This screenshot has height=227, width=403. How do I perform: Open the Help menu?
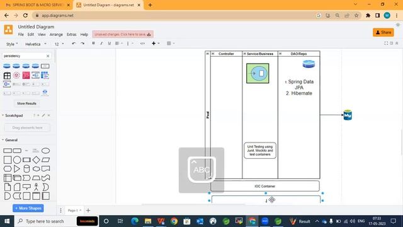[x=84, y=35]
